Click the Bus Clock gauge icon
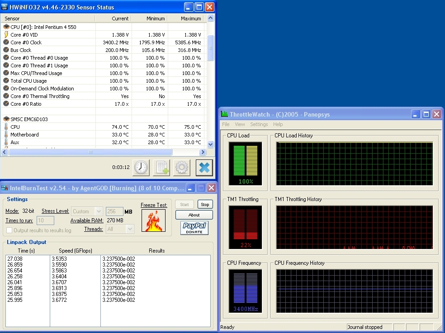Viewport: 445px width, 333px height. coord(6,50)
